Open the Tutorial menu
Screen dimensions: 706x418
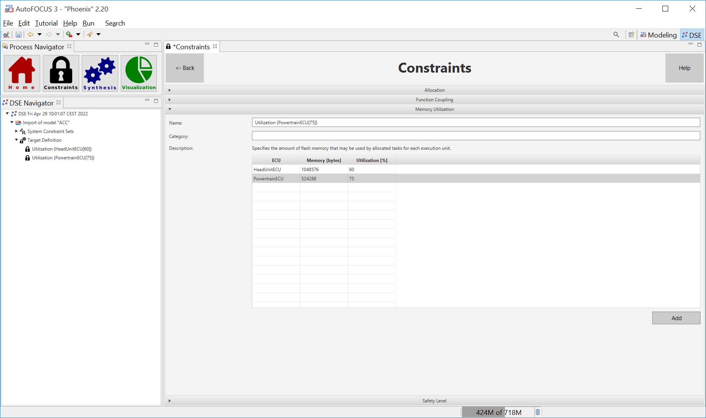pos(46,23)
